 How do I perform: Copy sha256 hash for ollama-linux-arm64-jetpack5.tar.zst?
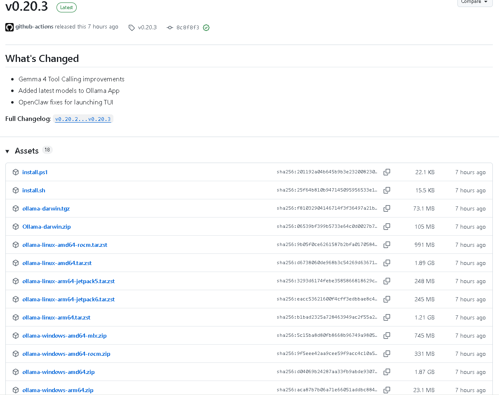(x=387, y=281)
